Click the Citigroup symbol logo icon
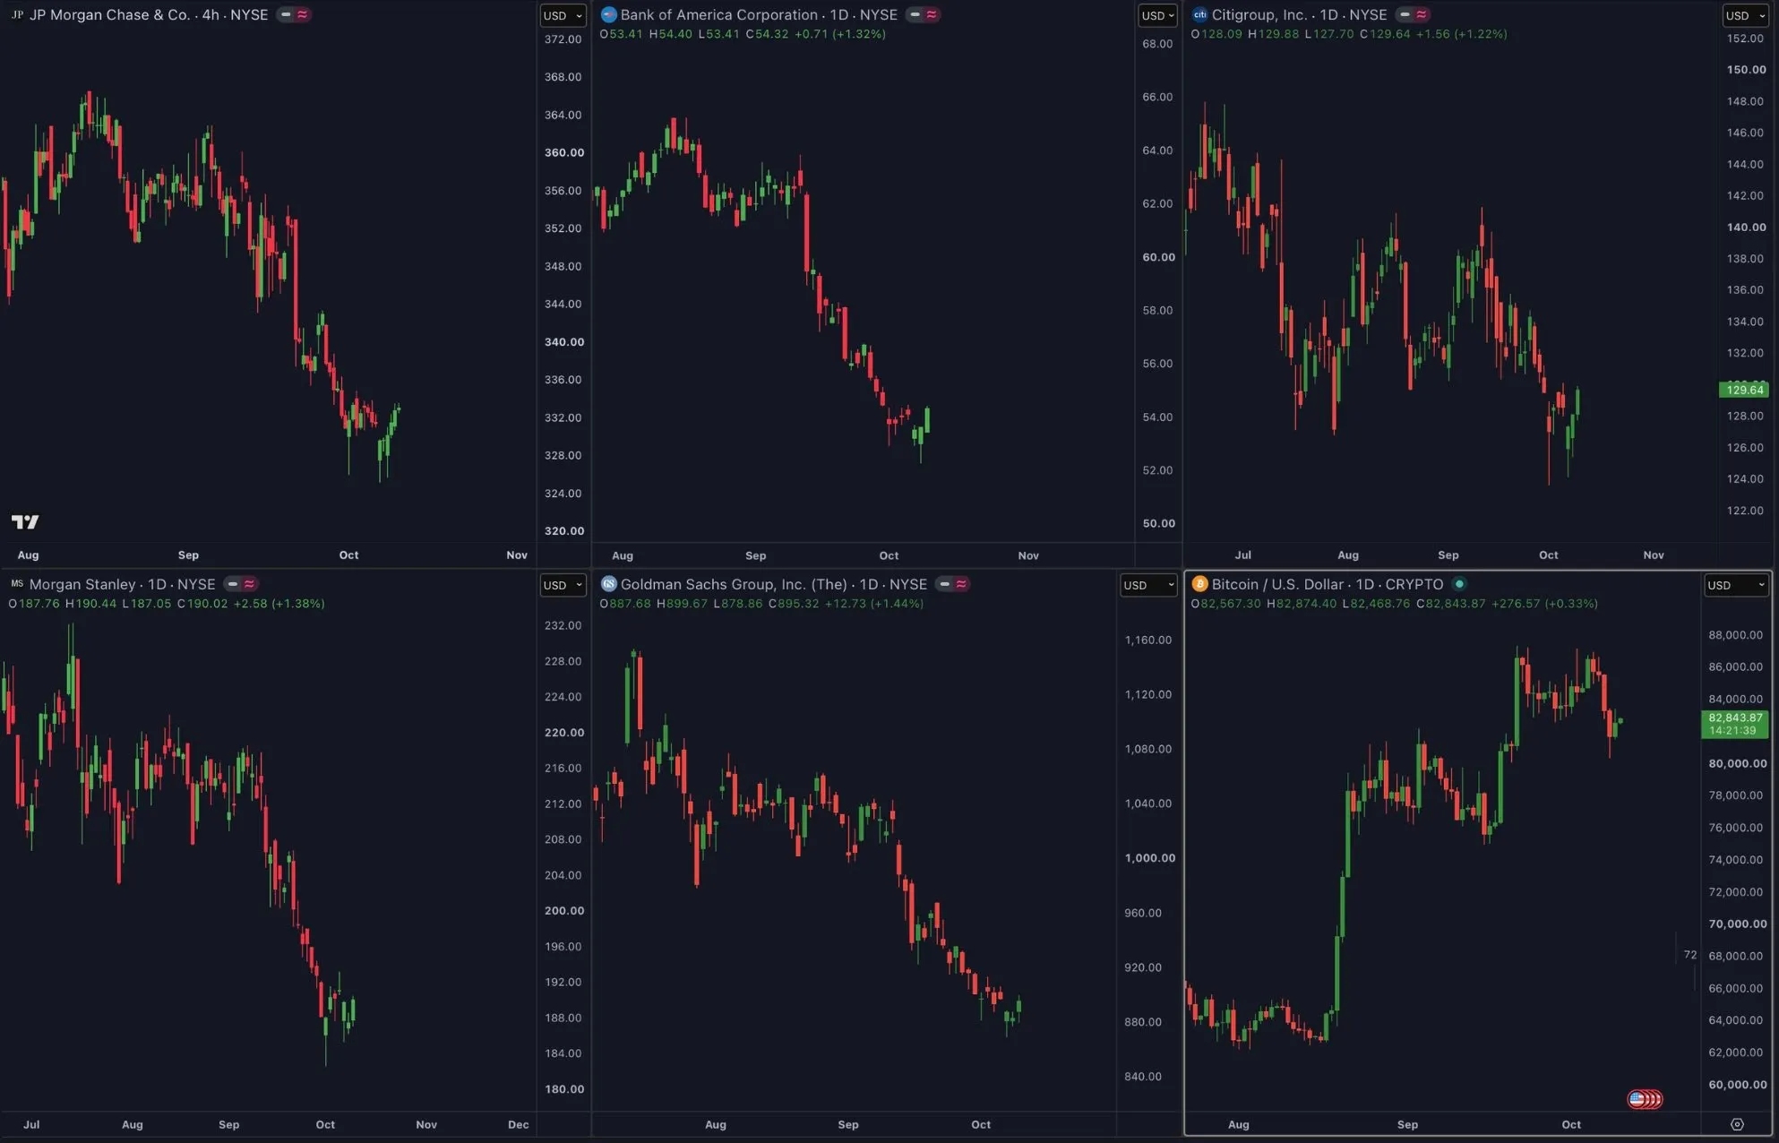The image size is (1779, 1143). click(x=1199, y=14)
